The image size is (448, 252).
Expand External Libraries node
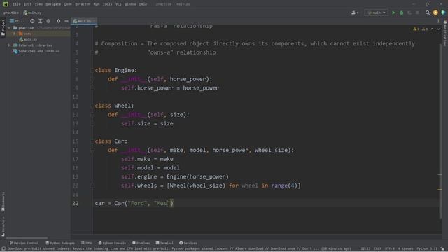click(x=9, y=45)
